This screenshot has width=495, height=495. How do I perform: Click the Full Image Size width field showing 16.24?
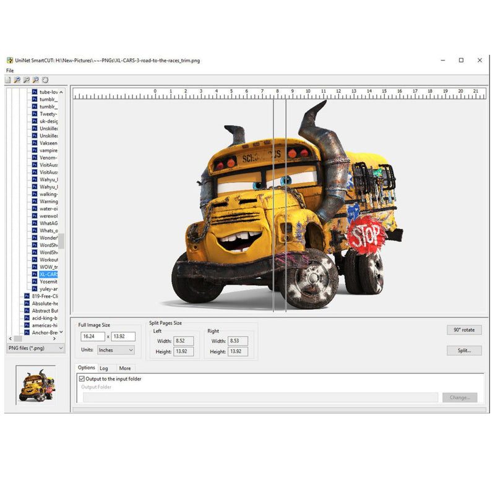pyautogui.click(x=93, y=336)
